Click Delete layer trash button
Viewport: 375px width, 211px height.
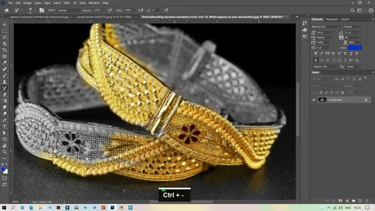(x=367, y=200)
